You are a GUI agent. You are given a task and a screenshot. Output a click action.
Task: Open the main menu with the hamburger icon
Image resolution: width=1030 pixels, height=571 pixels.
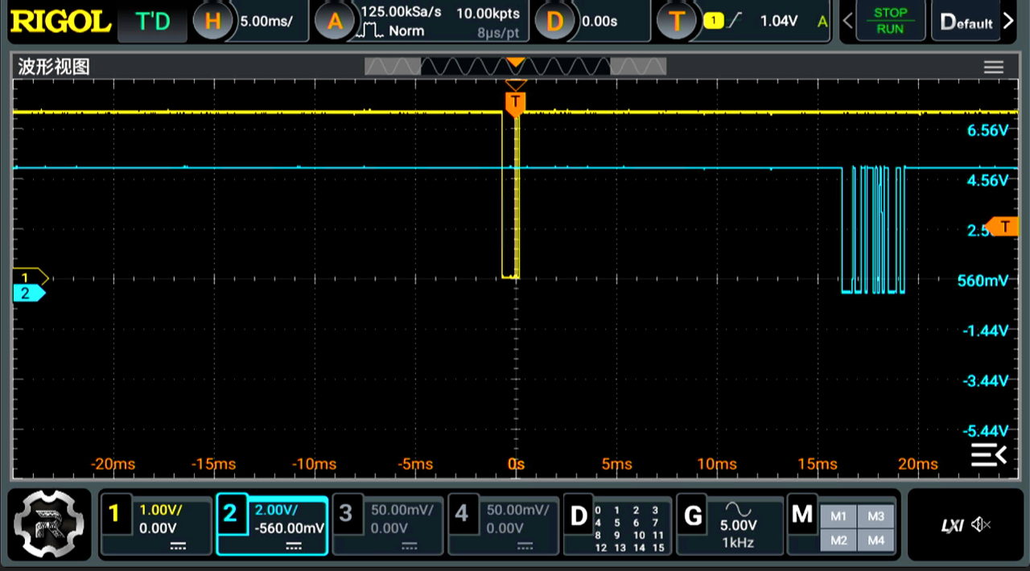(994, 67)
